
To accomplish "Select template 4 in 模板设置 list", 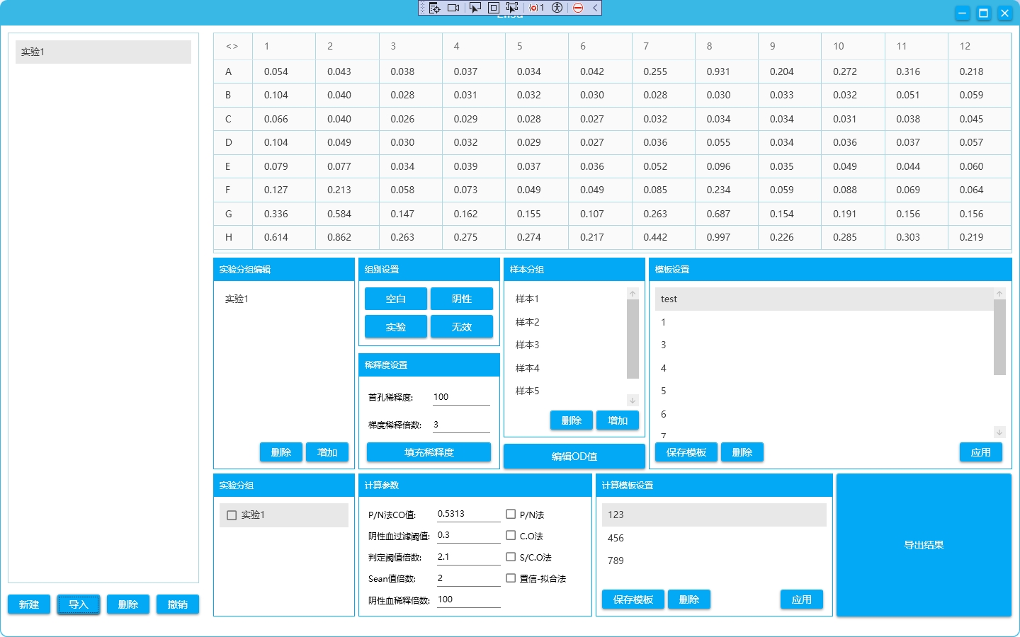I will [x=824, y=368].
